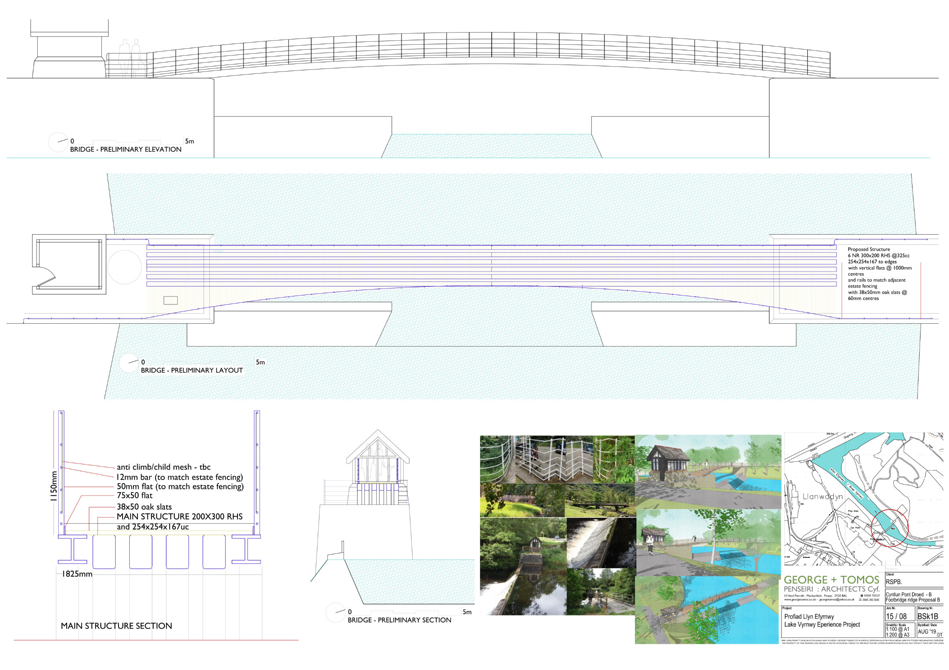The height and width of the screenshot is (670, 949).
Task: Click the 'Proposed Structure' note heading
Action: [x=868, y=249]
